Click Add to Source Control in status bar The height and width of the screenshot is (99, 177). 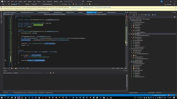(x=160, y=95)
